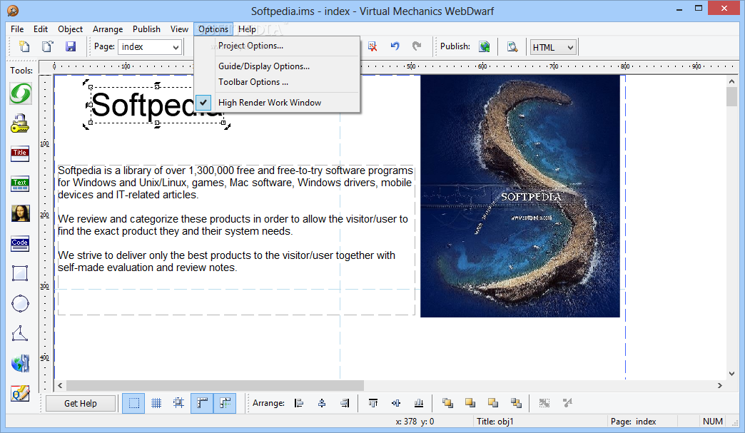Viewport: 745px width, 433px height.
Task: Click the bring to front icon
Action: pyautogui.click(x=447, y=403)
